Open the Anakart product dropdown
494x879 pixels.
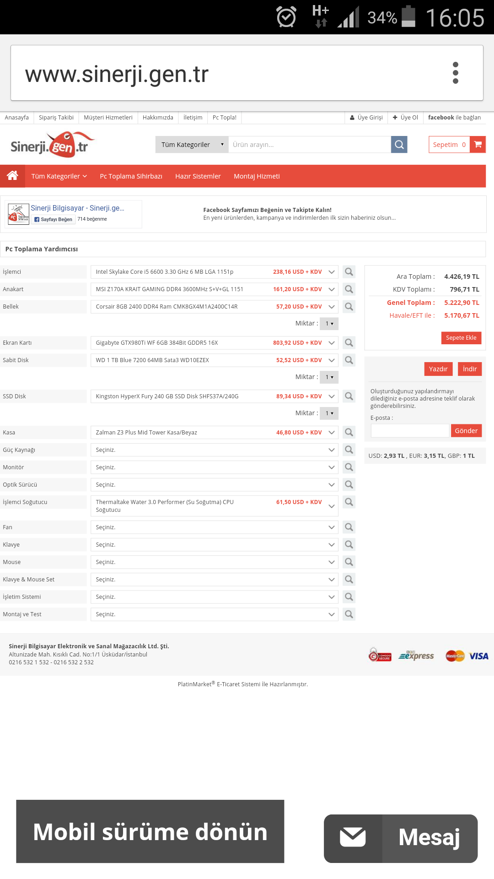click(215, 289)
